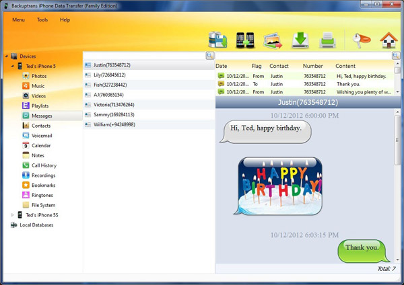Screen dimensions: 404x285
Task: Select contact Victoria(713476264)
Action: pyautogui.click(x=149, y=105)
